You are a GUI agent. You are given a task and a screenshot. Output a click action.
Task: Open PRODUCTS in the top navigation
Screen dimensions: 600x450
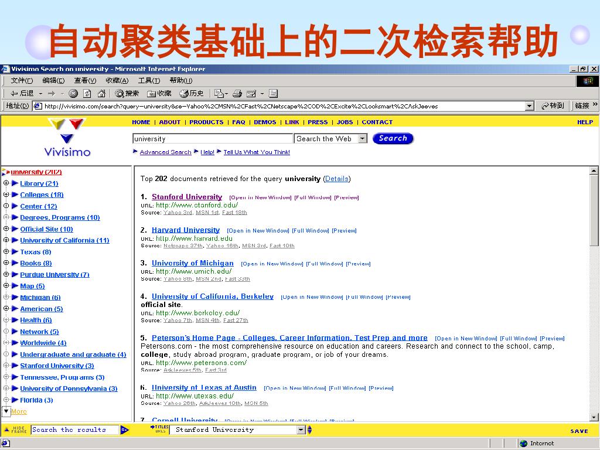click(x=206, y=122)
